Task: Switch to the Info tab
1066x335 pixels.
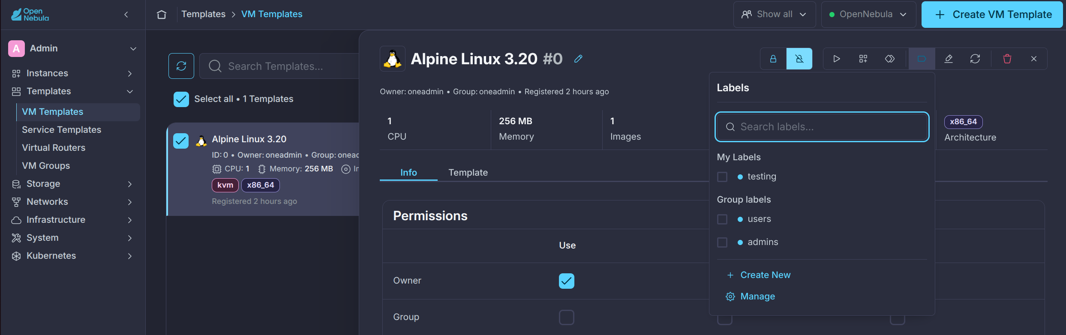Action: pos(408,172)
